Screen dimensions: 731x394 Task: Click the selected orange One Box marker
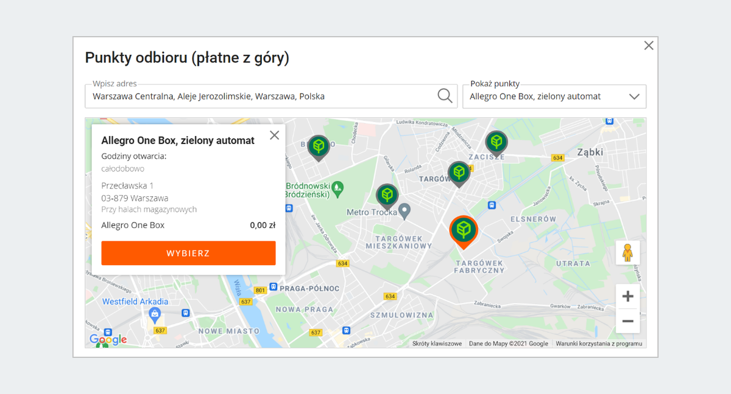(x=464, y=230)
